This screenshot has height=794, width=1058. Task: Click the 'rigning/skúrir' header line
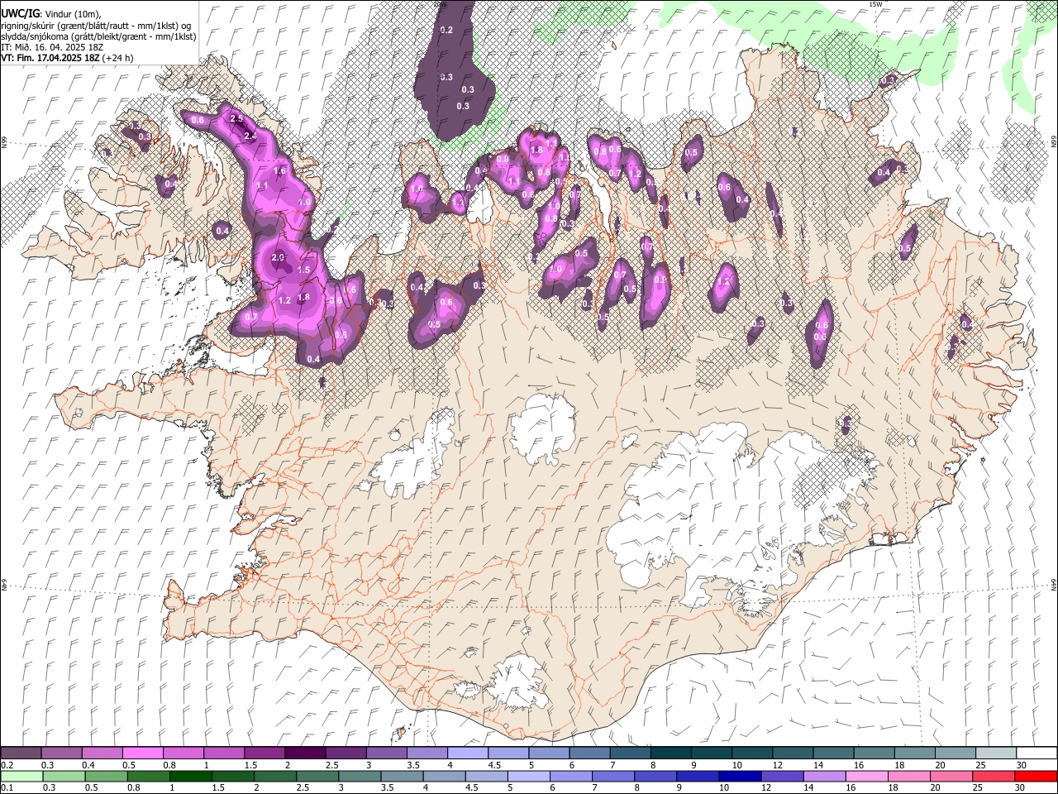click(x=98, y=26)
